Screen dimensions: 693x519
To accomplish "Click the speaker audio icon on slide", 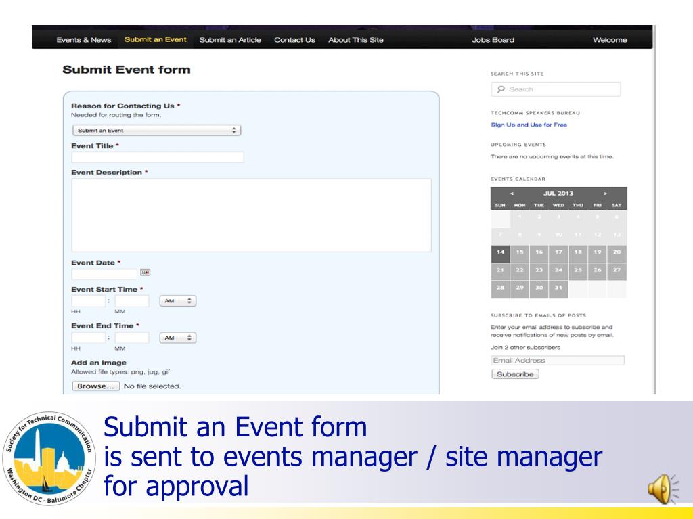I will point(663,489).
